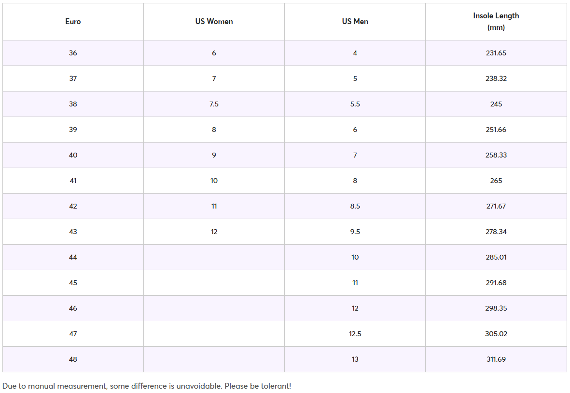The width and height of the screenshot is (570, 393).
Task: Click the Euro column header
Action: point(73,22)
